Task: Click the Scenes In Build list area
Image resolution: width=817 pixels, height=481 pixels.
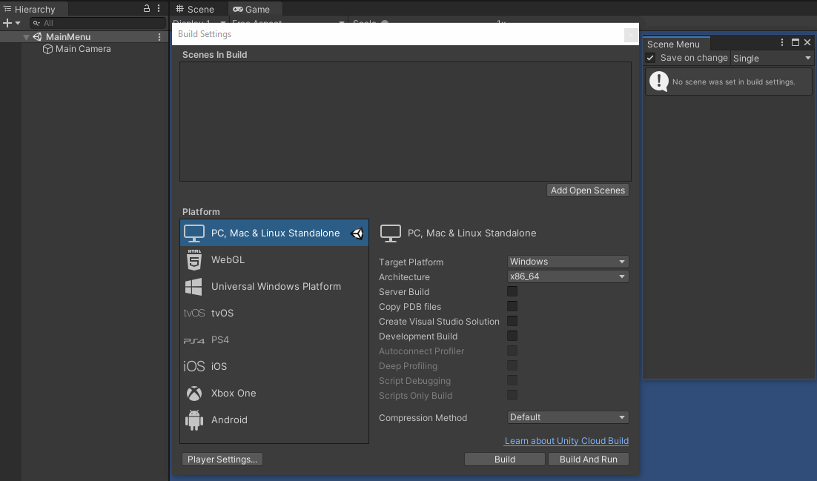Action: (x=406, y=122)
